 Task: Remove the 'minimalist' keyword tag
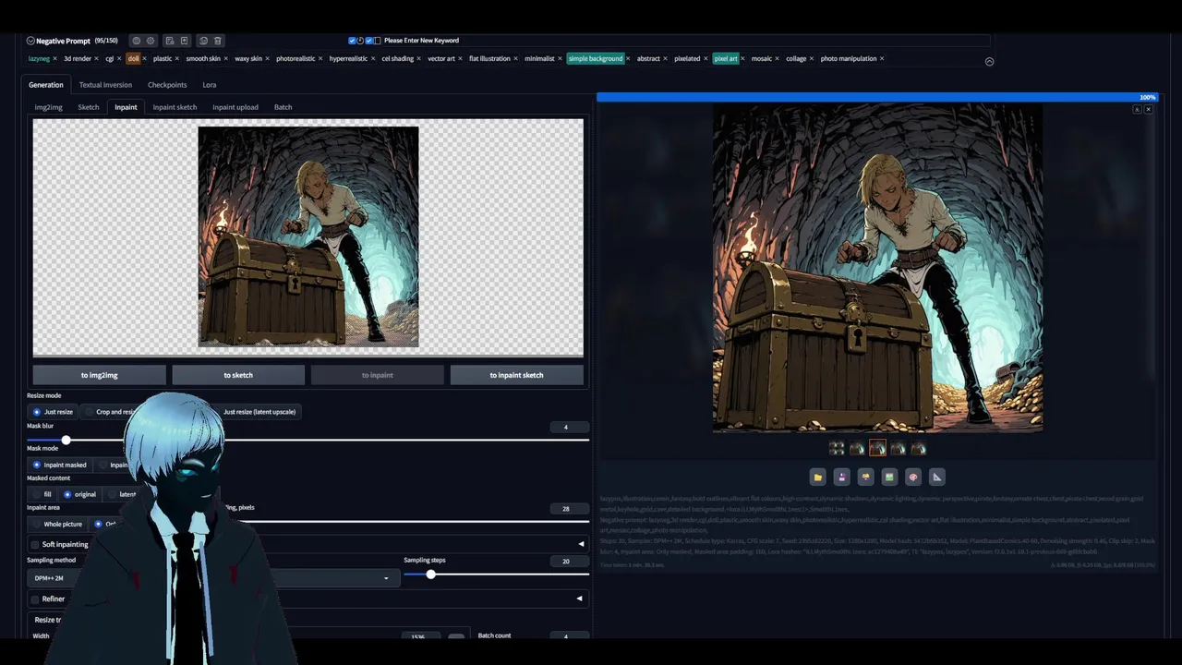click(x=560, y=58)
